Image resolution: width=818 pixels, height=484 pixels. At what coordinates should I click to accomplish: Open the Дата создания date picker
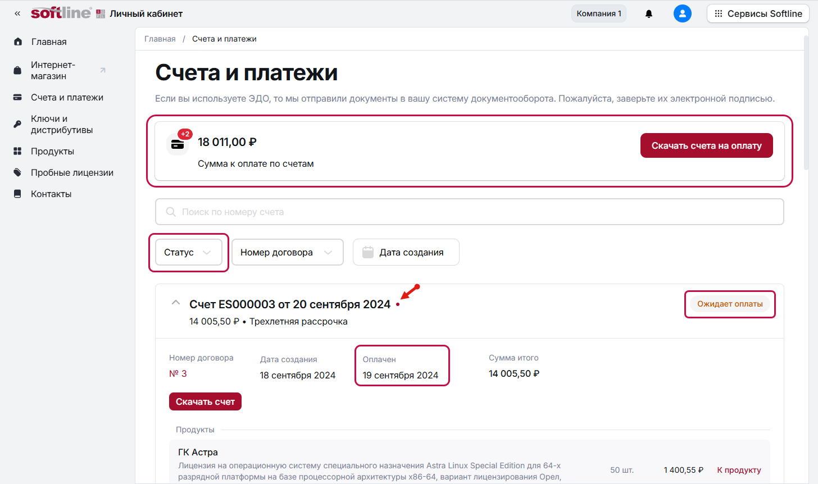pyautogui.click(x=406, y=253)
